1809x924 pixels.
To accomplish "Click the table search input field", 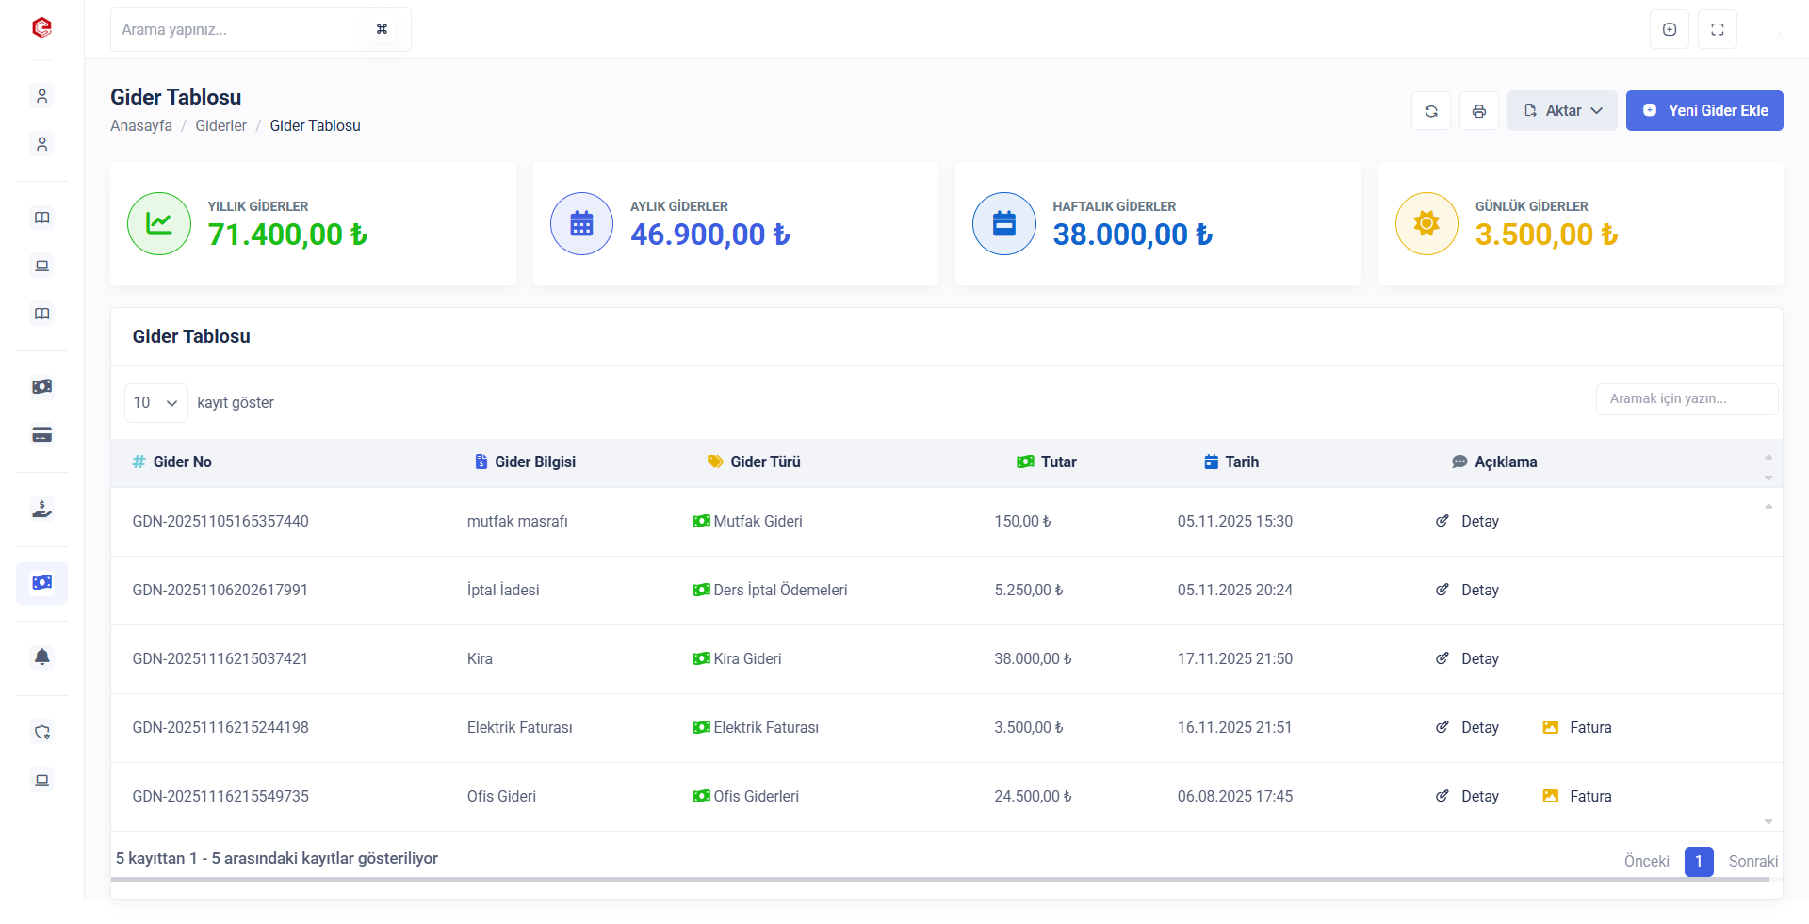I will click(x=1686, y=399).
